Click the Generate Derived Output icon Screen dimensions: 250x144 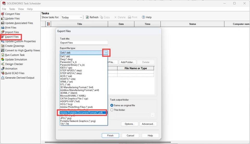pyautogui.click(x=3, y=78)
